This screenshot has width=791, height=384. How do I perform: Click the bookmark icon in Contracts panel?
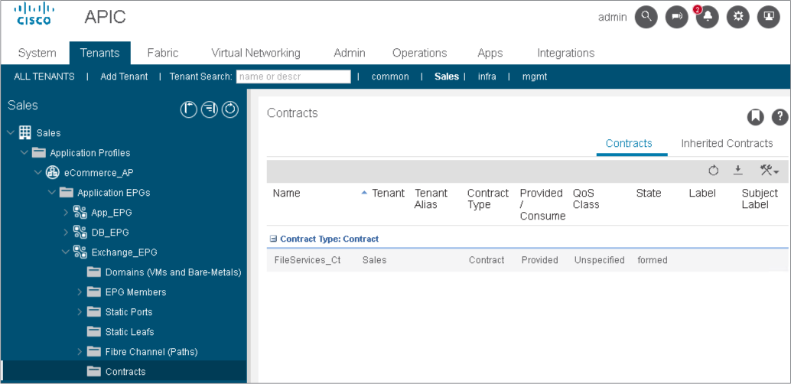756,116
